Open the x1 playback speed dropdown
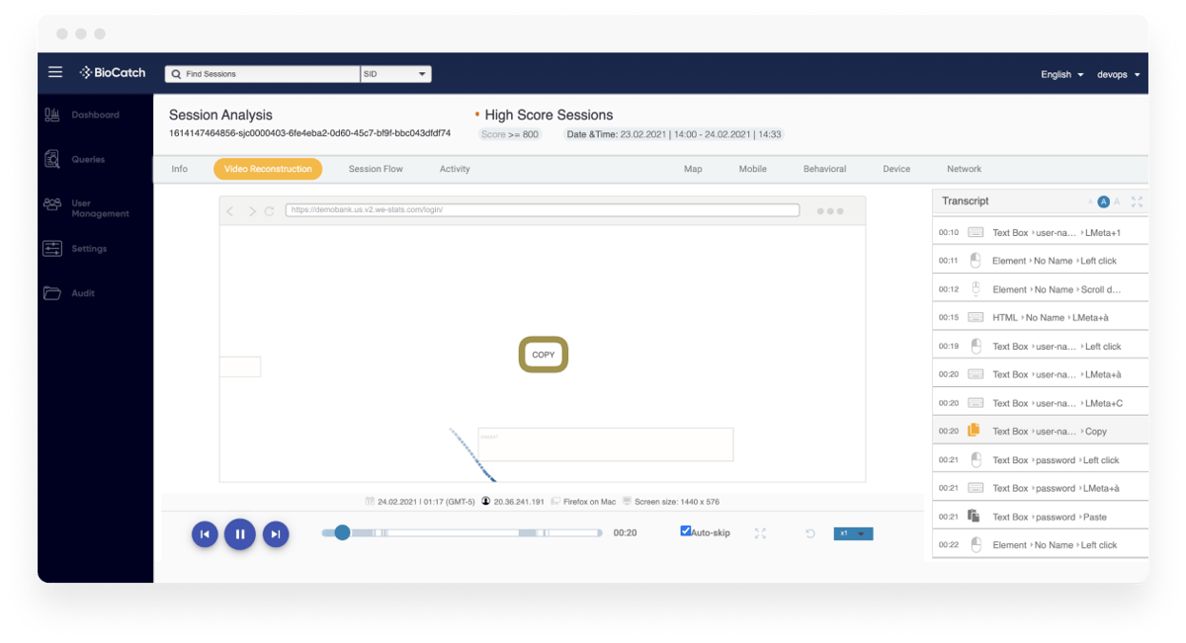Viewport: 1186px width, 643px height. pyautogui.click(x=853, y=533)
